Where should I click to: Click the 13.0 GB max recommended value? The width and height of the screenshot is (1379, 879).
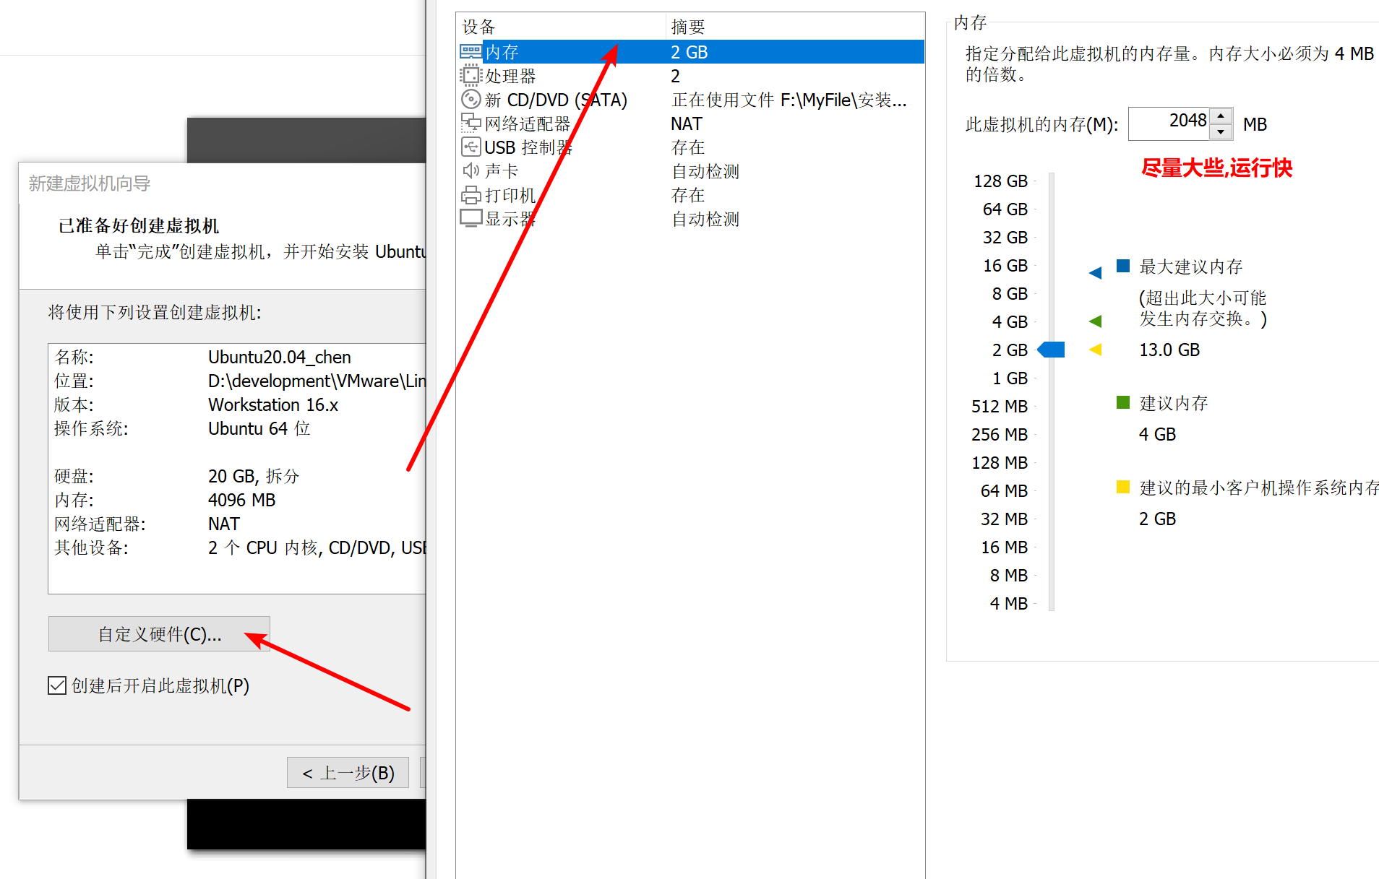[x=1169, y=350]
